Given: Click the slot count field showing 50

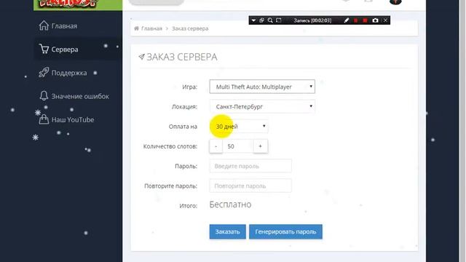Looking at the screenshot, I should tap(238, 146).
